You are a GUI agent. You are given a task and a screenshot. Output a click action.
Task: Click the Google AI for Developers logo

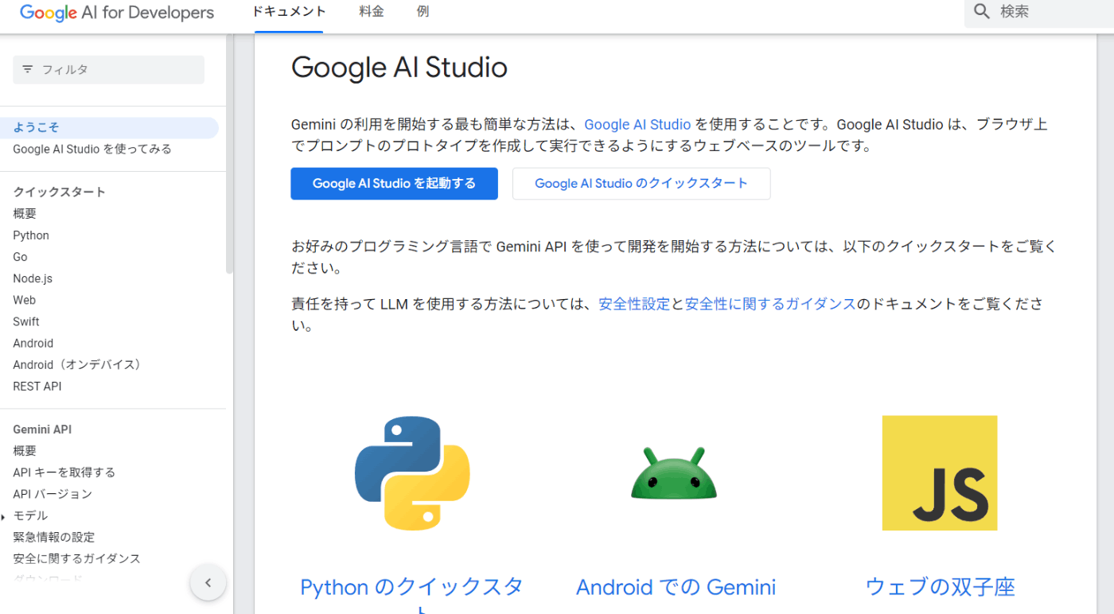[117, 13]
